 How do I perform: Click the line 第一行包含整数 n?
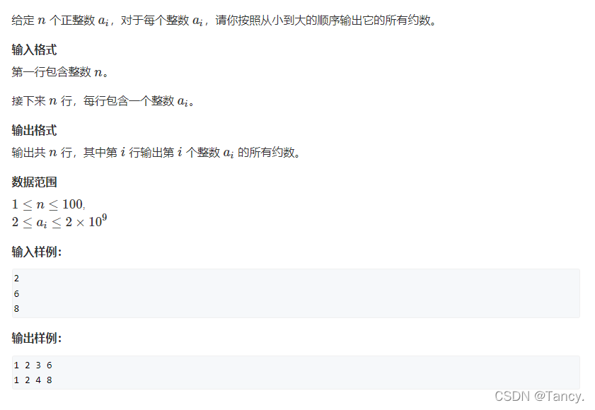pos(60,71)
